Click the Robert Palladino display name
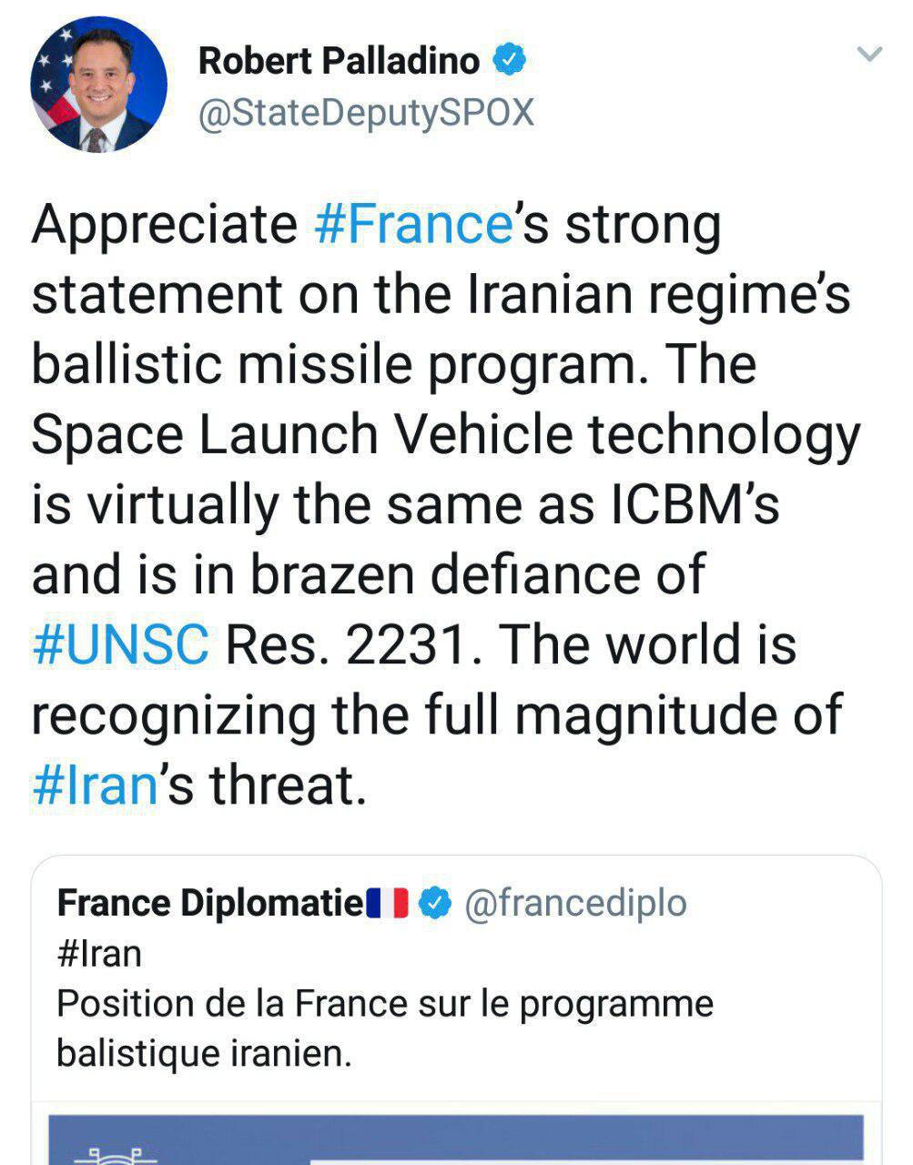 339,61
